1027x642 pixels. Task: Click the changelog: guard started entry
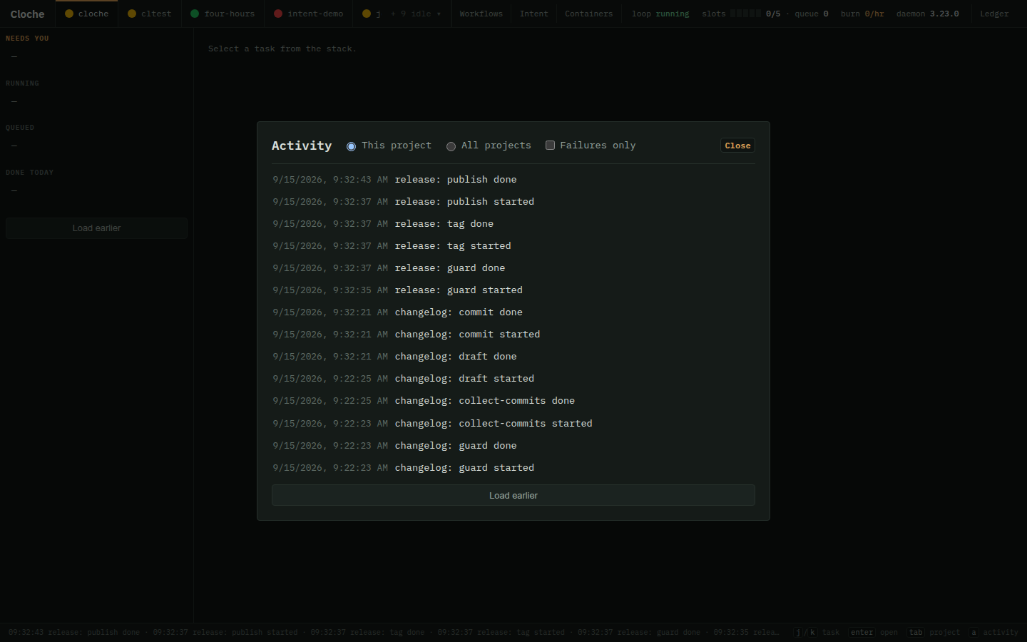pos(513,467)
